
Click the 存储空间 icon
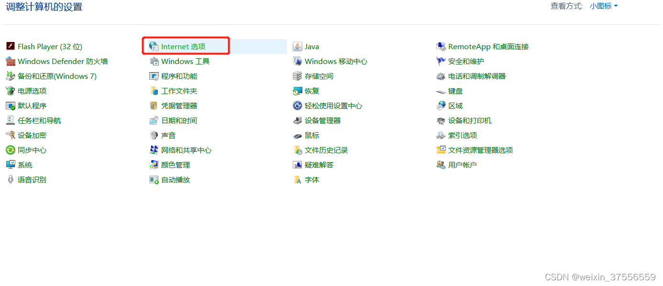(297, 76)
